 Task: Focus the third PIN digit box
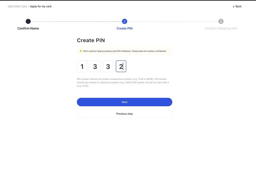108,66
